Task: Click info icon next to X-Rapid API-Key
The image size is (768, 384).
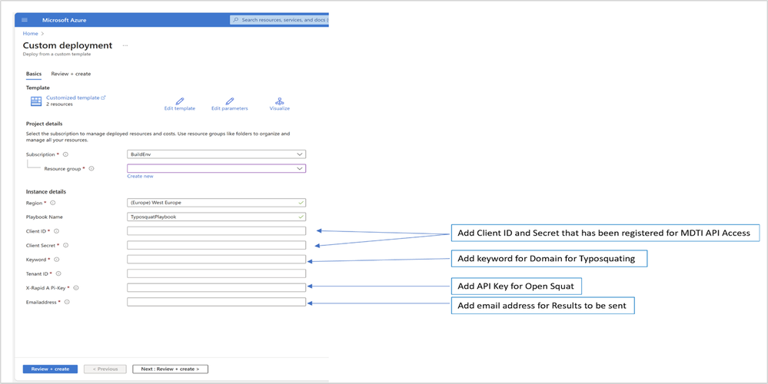Action: 76,288
